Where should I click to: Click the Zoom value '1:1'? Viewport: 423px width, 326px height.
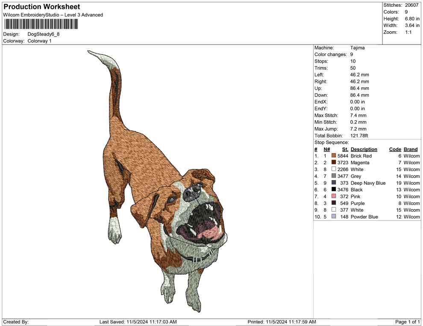click(408, 32)
